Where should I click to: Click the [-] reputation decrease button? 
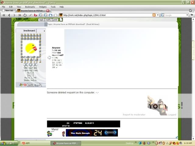coord(33,75)
